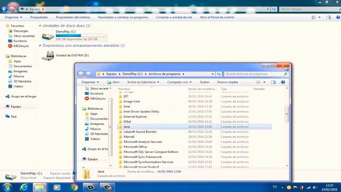This screenshot has width=341, height=192.
Task: Click Desinstalar o cambiar un programa
Action: (123, 17)
